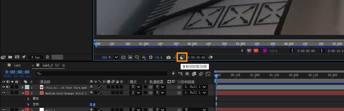Click the red label color of layer 2

pos(27,93)
